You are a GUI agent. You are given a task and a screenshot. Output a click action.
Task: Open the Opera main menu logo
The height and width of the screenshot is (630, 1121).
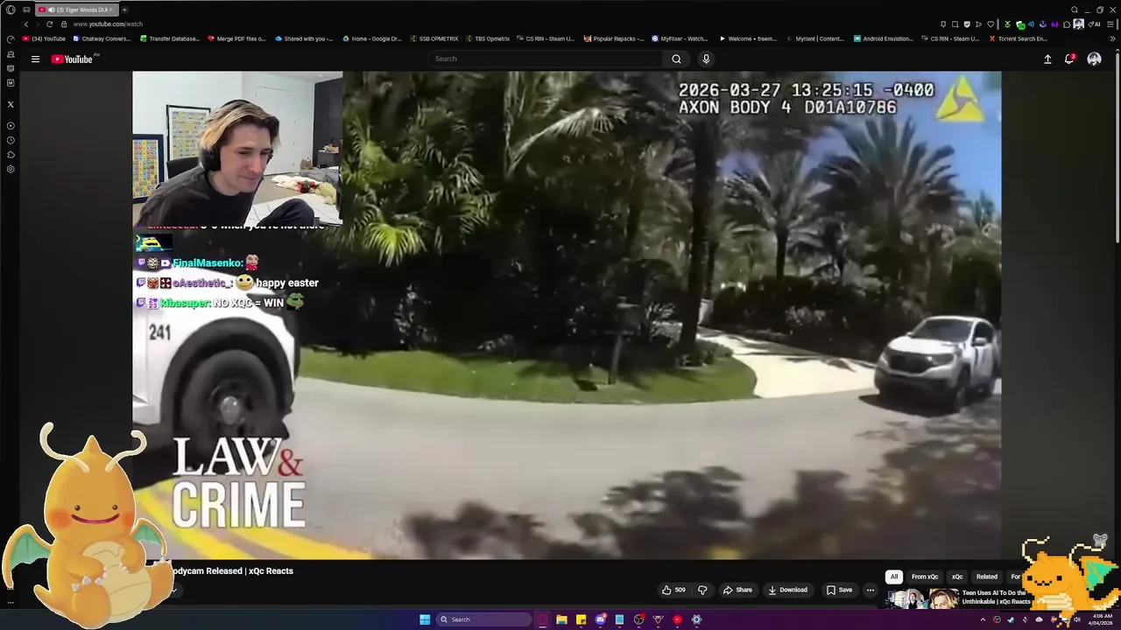coord(11,10)
